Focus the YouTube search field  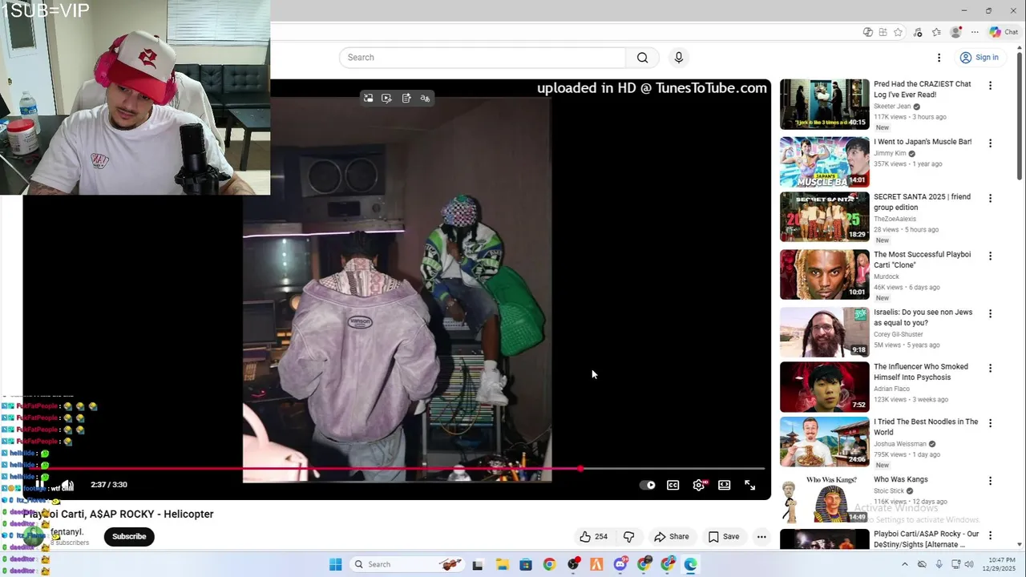[x=483, y=58]
